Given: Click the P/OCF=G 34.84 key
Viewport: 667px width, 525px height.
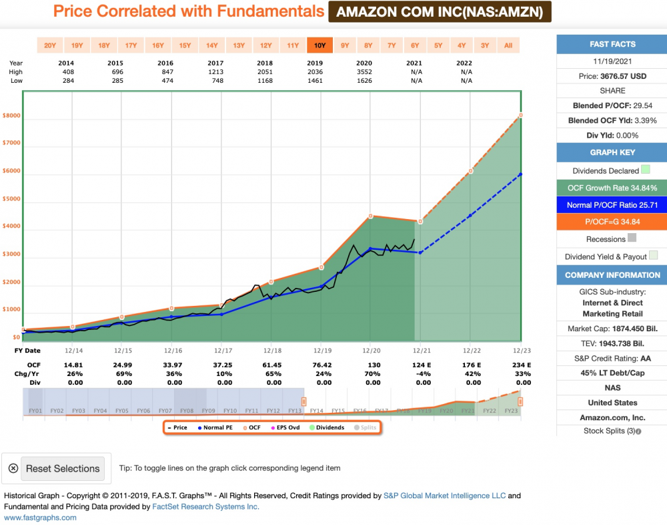Looking at the screenshot, I should point(612,222).
